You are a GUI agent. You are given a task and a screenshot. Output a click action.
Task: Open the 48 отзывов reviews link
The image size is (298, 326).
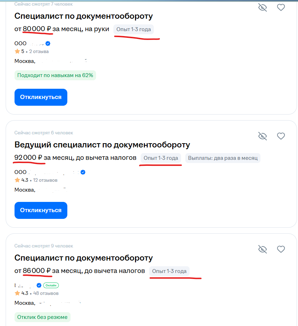point(46,293)
